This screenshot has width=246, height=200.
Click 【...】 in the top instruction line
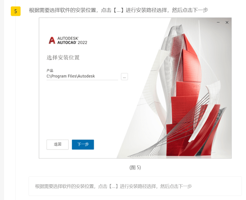click(x=119, y=10)
